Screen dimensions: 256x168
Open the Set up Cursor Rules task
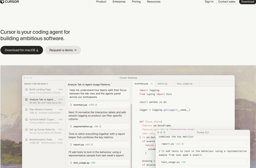coord(44,131)
